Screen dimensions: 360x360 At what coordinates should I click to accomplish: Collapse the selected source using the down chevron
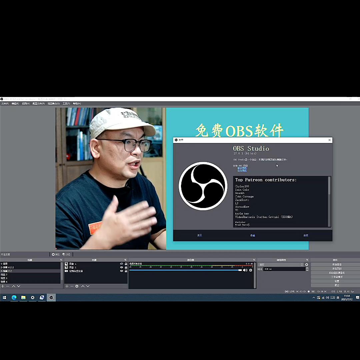tap(88, 286)
